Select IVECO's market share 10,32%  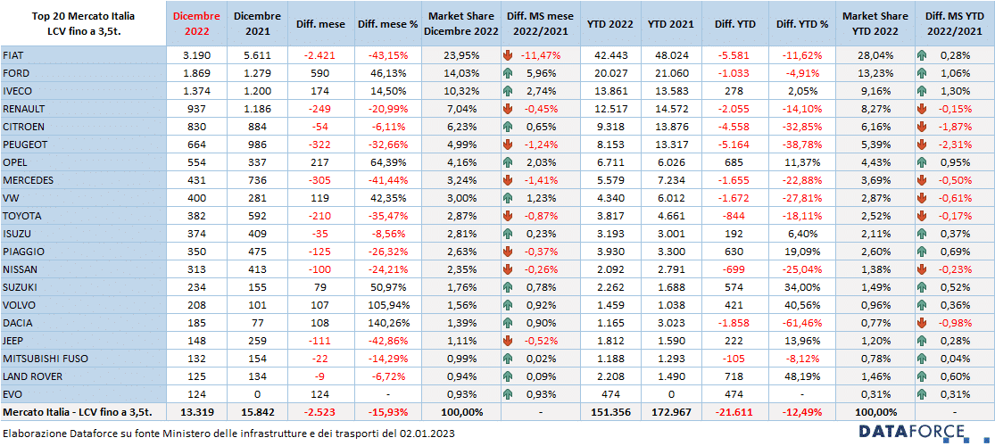point(460,91)
